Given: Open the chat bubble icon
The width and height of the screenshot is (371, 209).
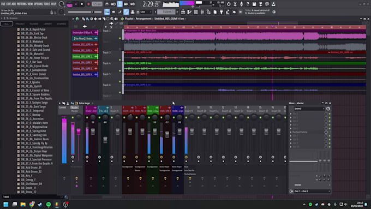Looking at the screenshot, I should (267, 4).
